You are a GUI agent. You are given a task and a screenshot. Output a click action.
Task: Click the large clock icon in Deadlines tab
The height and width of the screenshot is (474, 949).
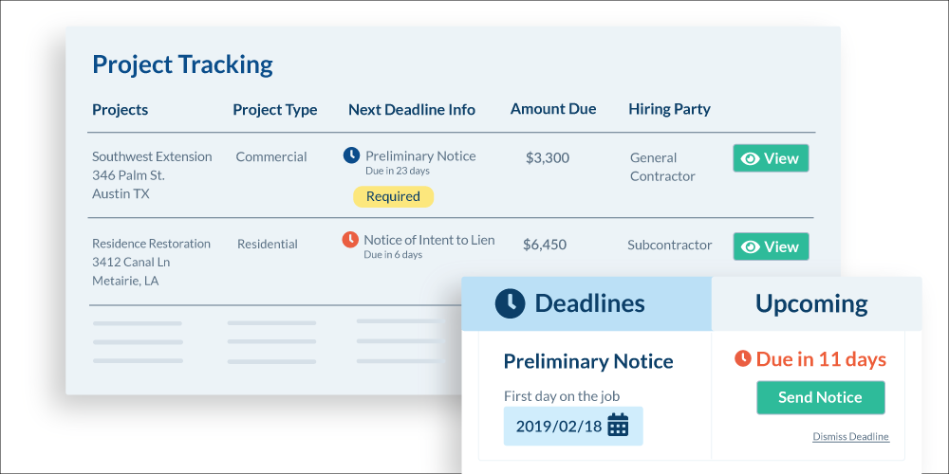point(510,302)
